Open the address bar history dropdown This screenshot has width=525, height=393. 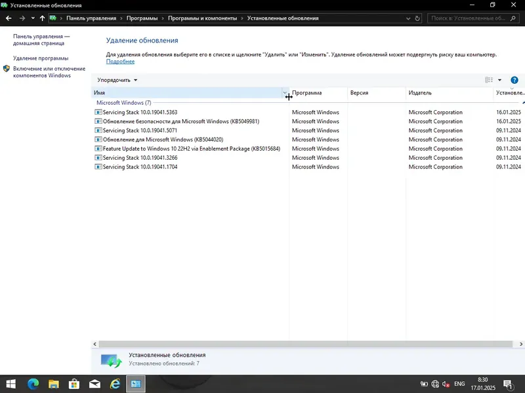[408, 18]
